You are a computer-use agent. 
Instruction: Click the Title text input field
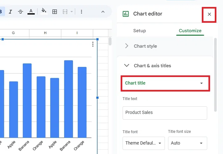165,113
